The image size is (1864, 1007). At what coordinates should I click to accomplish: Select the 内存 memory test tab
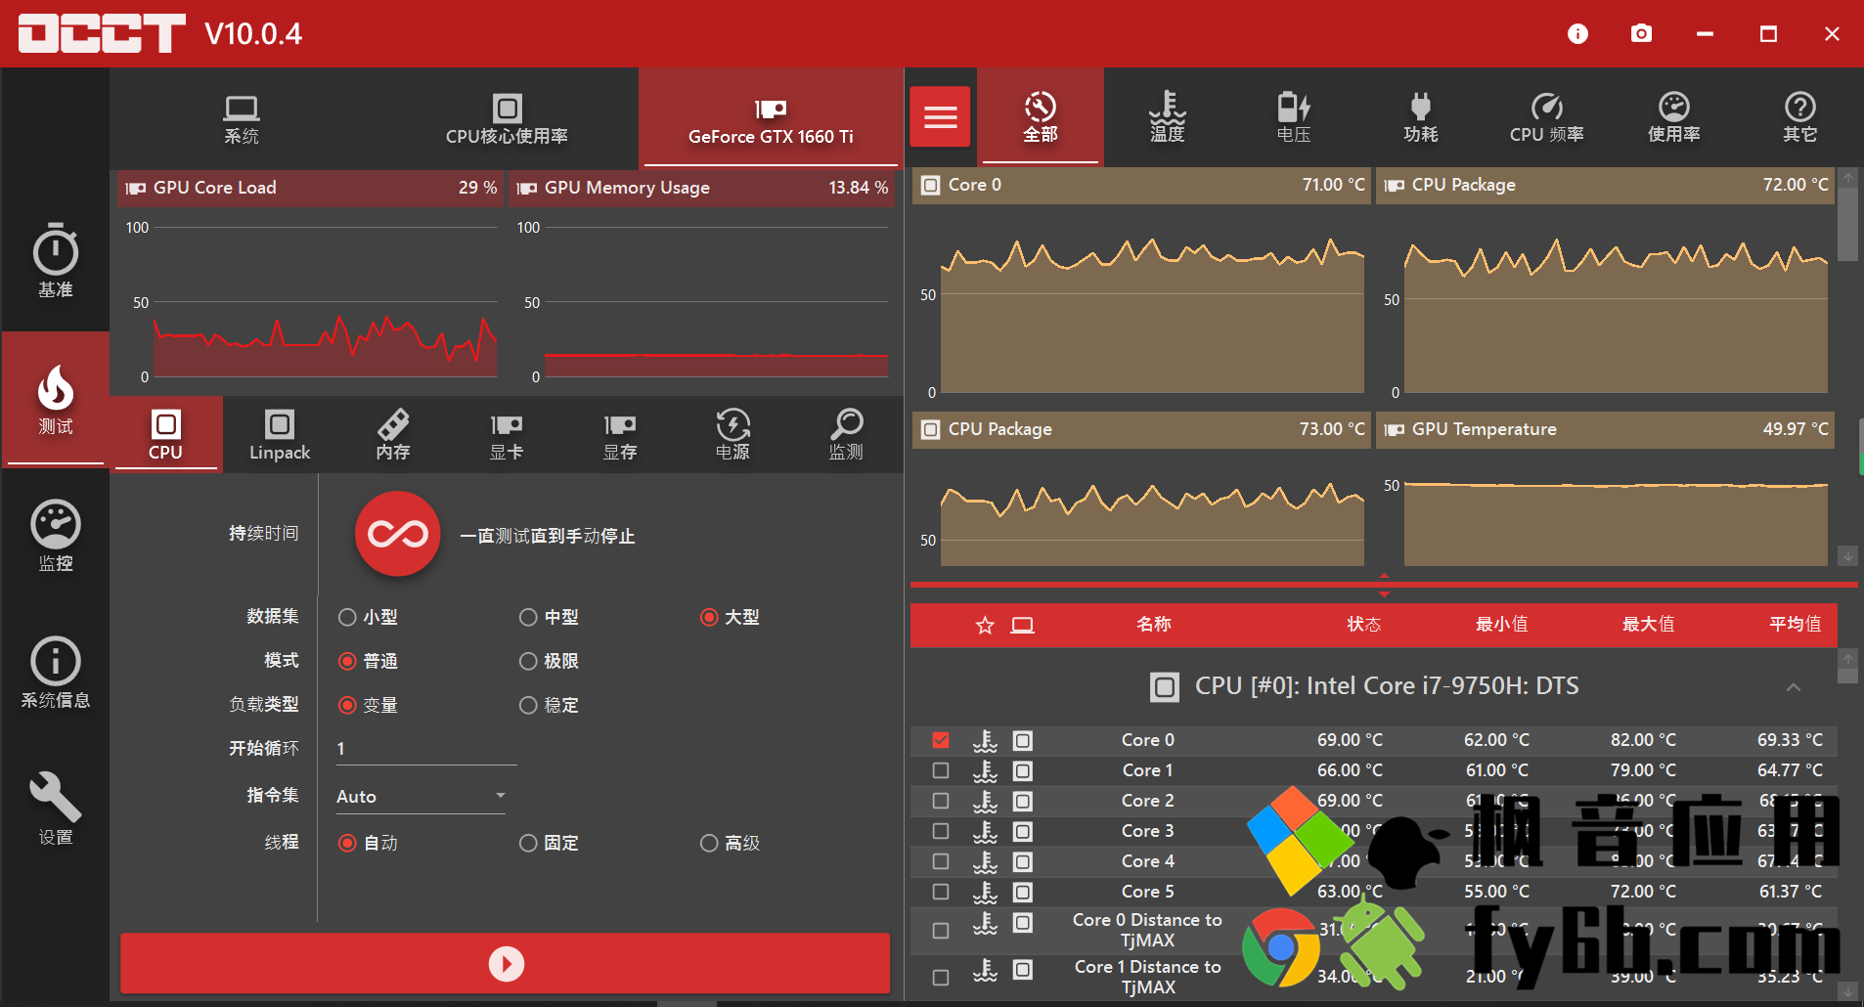point(393,435)
